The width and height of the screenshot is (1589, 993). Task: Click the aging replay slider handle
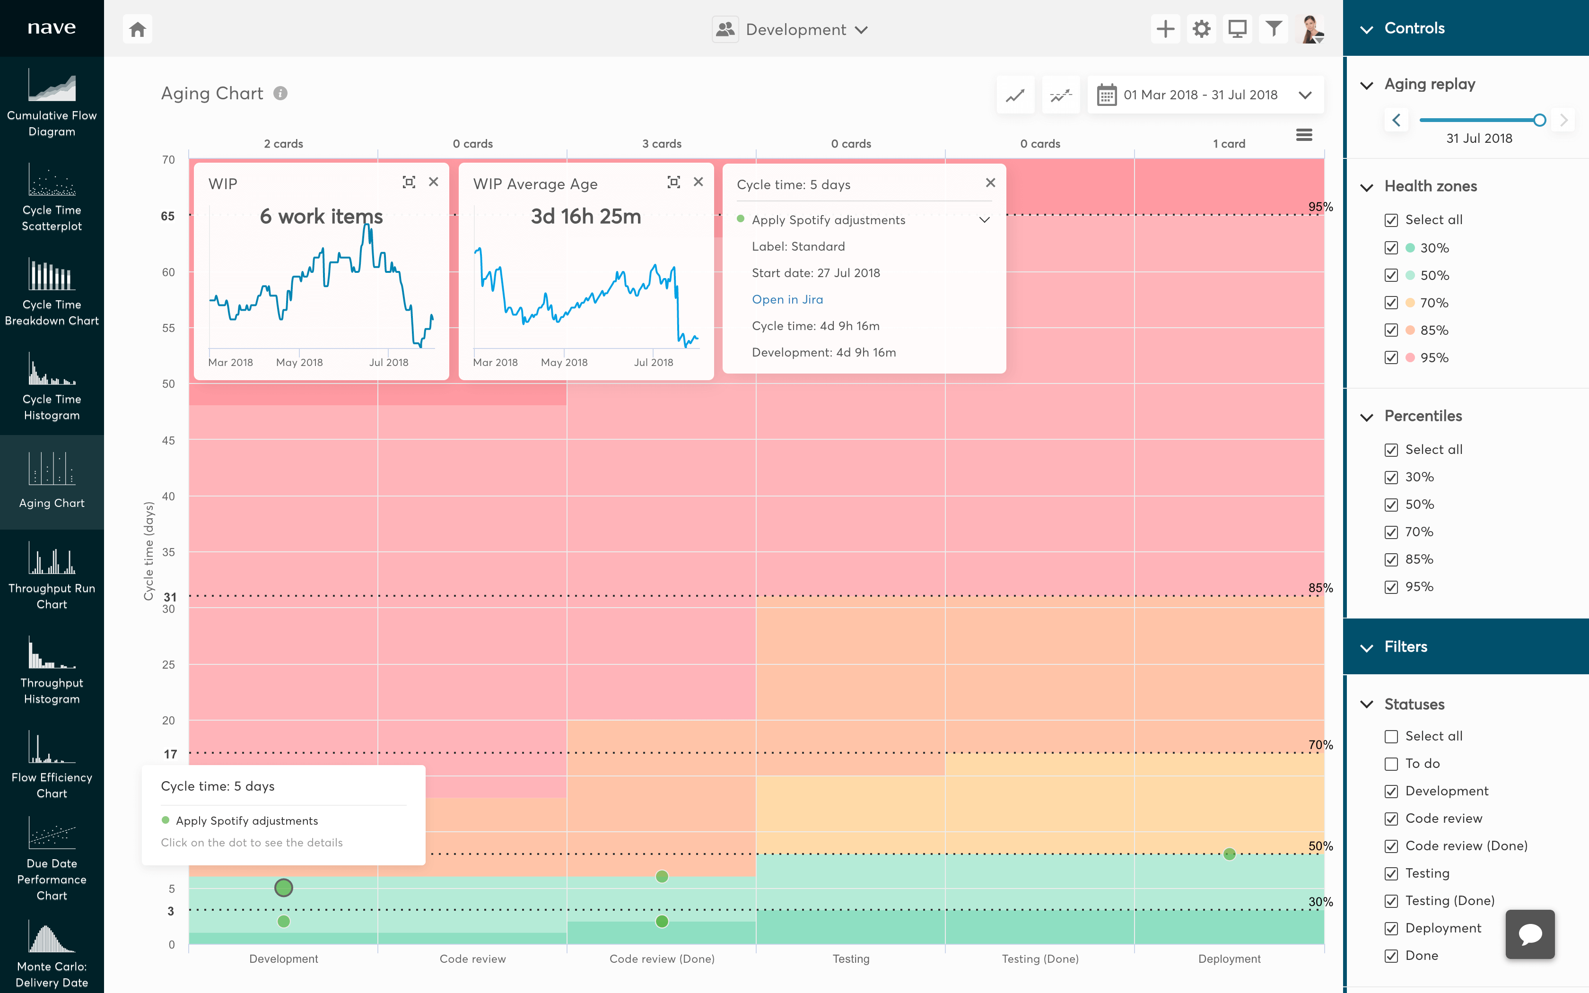pyautogui.click(x=1539, y=120)
